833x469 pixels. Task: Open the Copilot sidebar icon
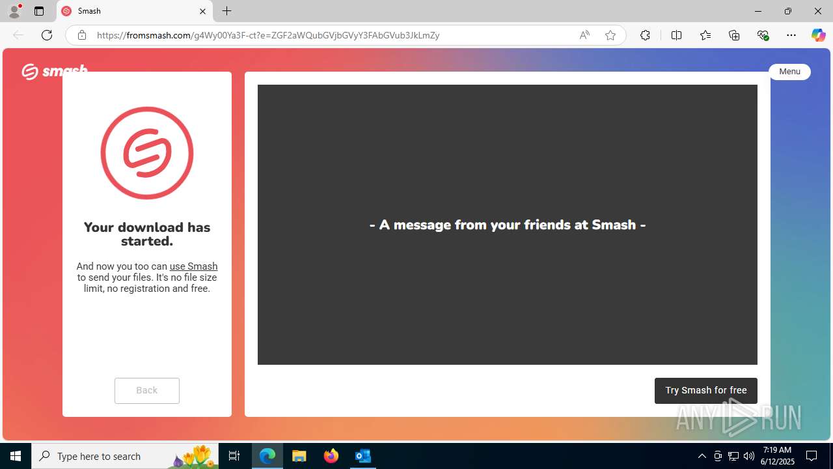point(818,35)
